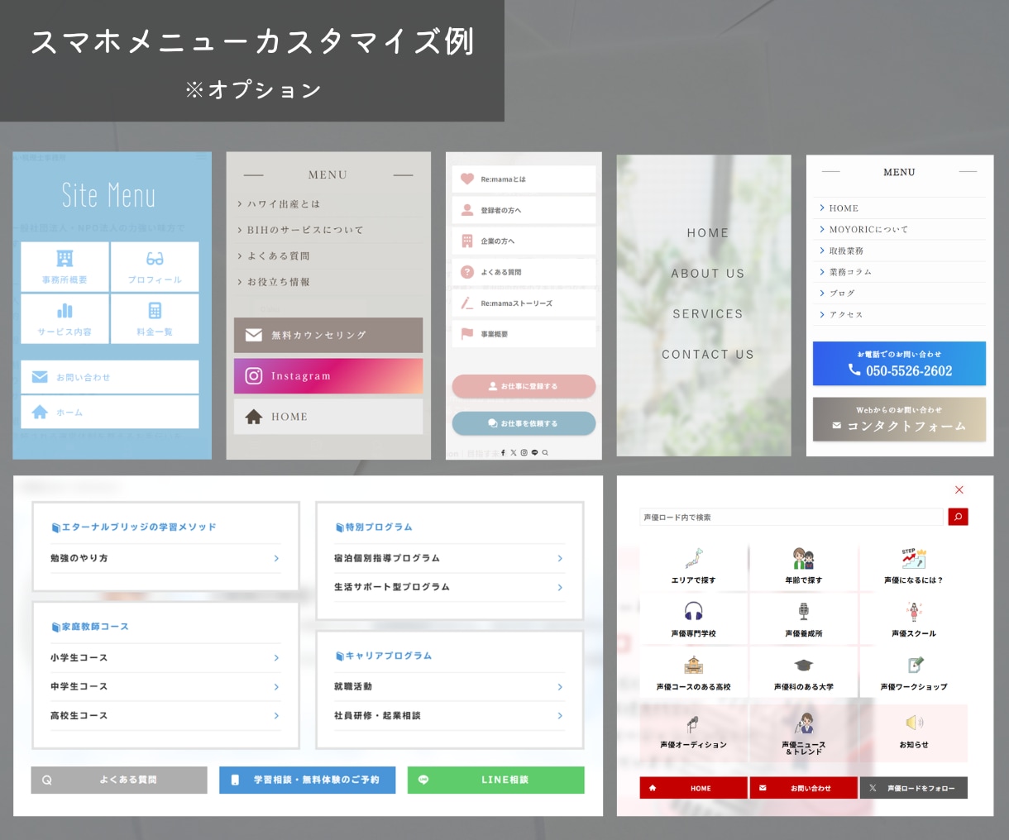The height and width of the screenshot is (840, 1009).
Task: Click the Facebook icon under Re:mama menu
Action: (503, 453)
